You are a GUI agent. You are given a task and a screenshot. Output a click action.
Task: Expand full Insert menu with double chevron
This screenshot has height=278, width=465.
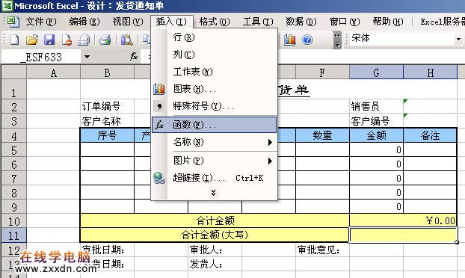coord(213,193)
